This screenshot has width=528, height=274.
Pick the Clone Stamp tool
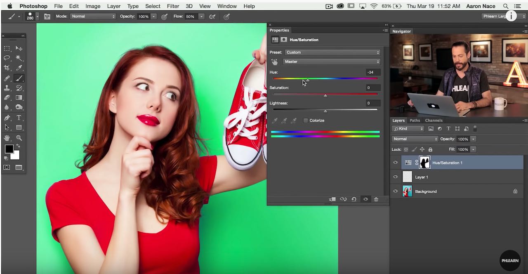[x=7, y=88]
